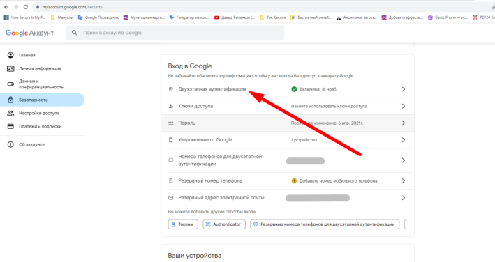Open 'Личная информация' in the sidebar
This screenshot has width=495, height=262.
[43, 68]
